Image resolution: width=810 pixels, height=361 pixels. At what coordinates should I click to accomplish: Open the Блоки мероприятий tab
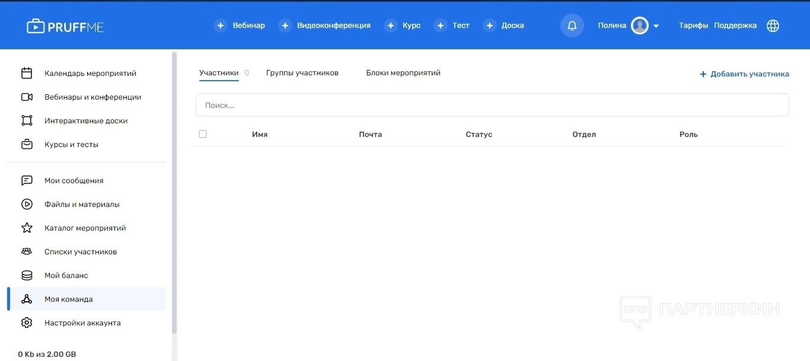[403, 73]
